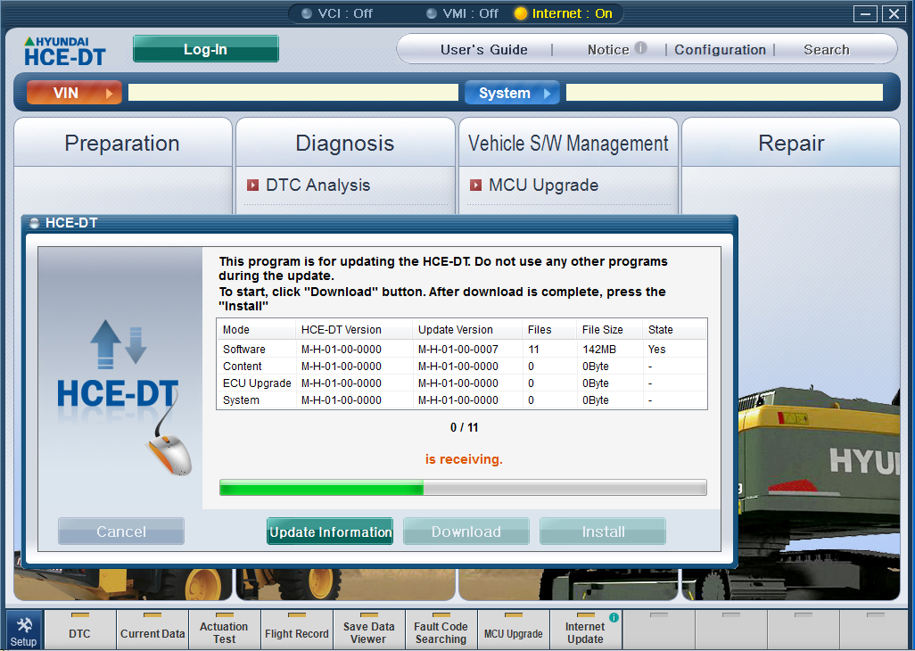The height and width of the screenshot is (651, 915).
Task: Close the HCE-DT main window
Action: point(894,13)
